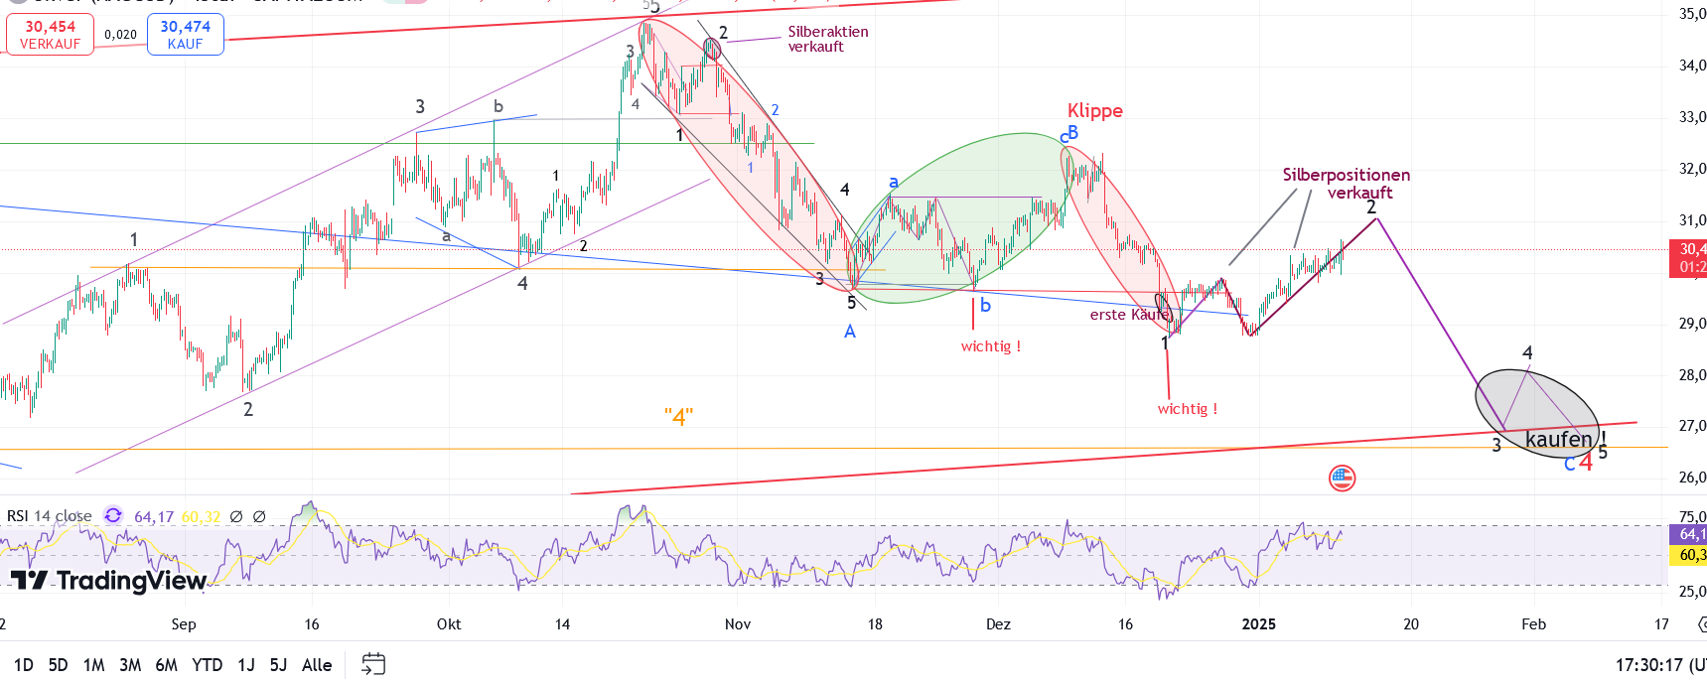Open the timezone menu at the 17:30:17 clock
Screen dimensions: 1707x685
1660,665
